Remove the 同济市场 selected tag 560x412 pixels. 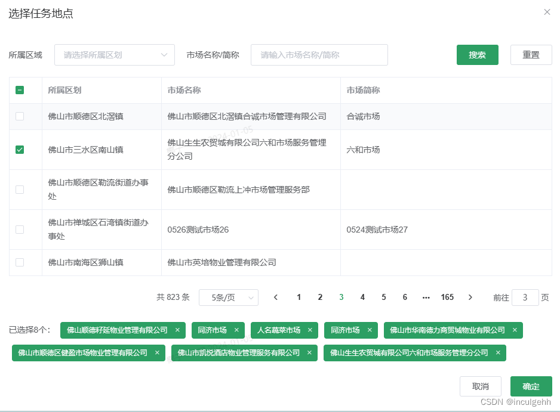237,330
